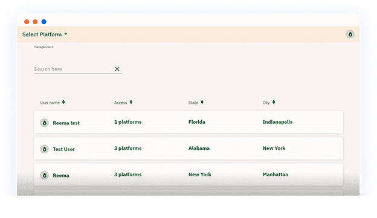Click Reema test's avatar icon

[x=45, y=123]
